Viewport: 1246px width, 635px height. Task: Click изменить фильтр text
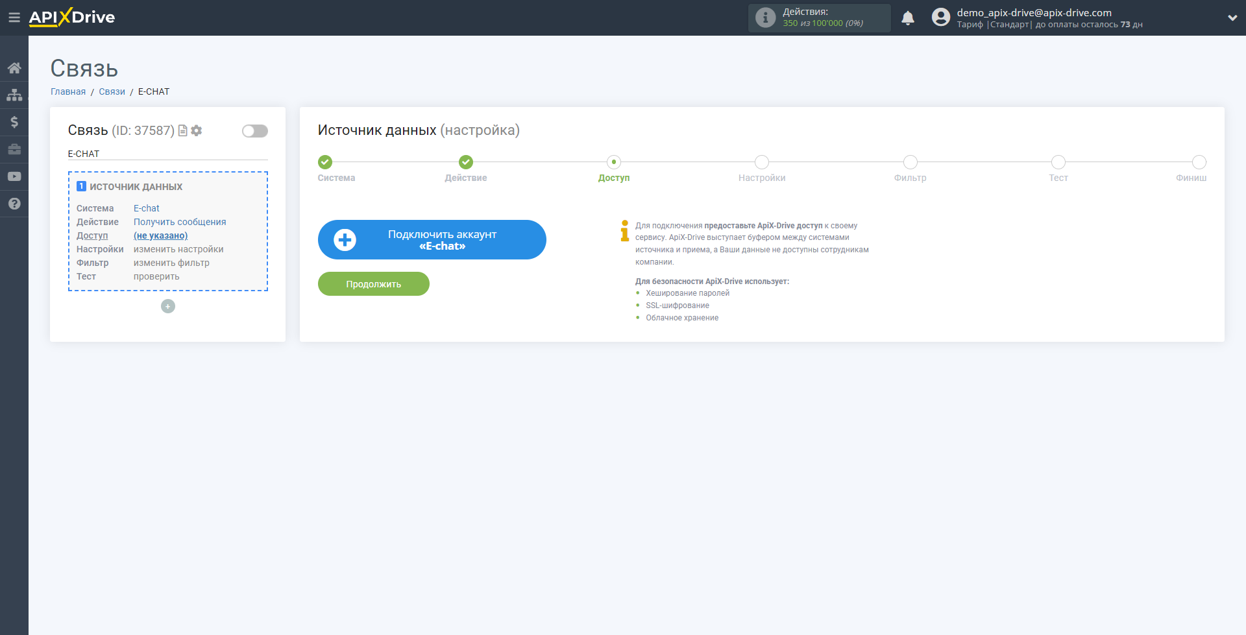[x=171, y=263]
